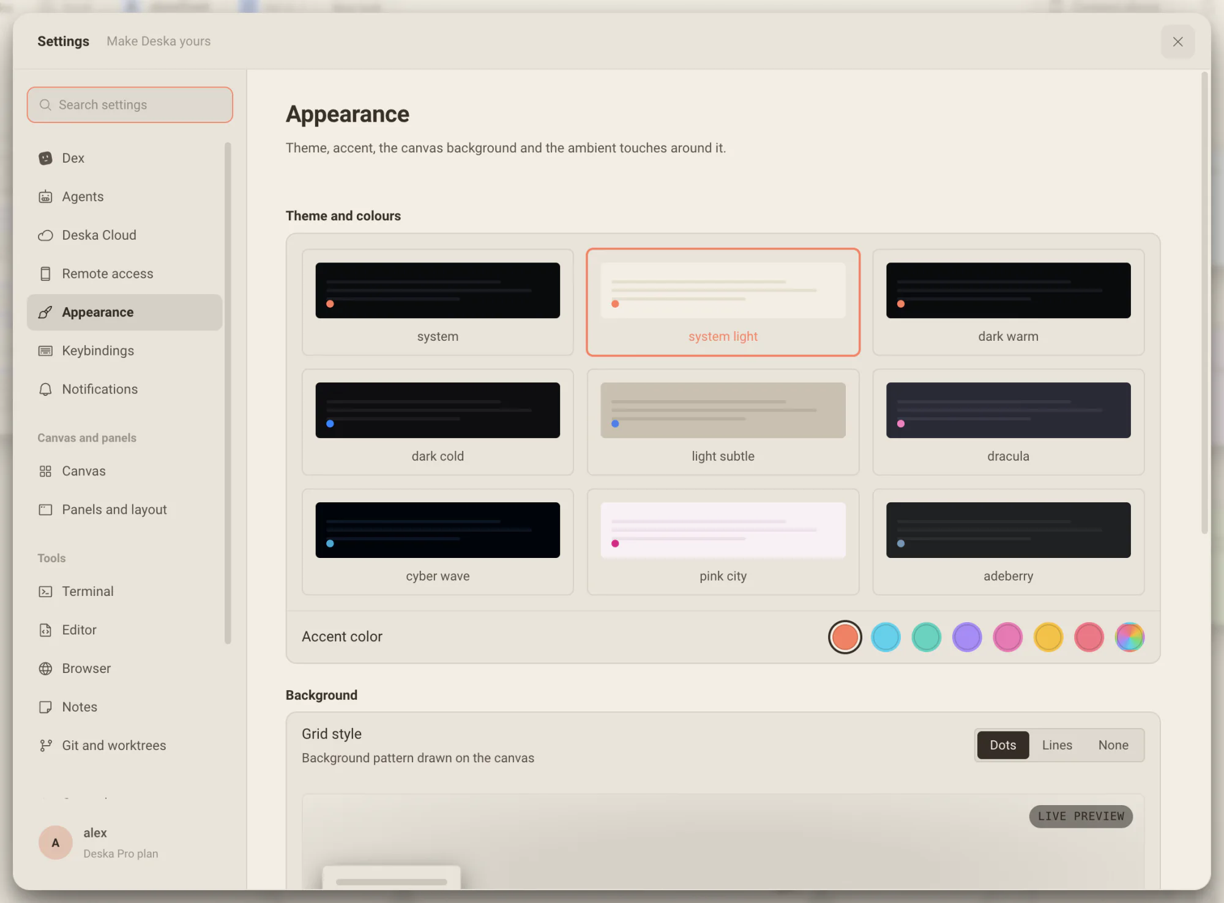The height and width of the screenshot is (903, 1224).
Task: Set grid style to Dots
Action: pyautogui.click(x=1002, y=745)
